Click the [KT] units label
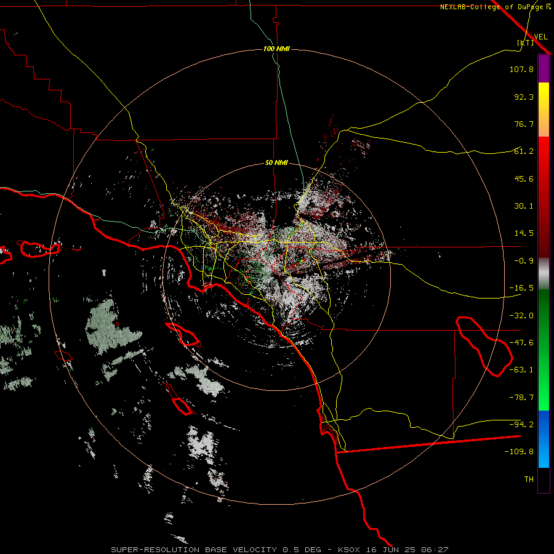Viewport: 554px width, 554px height. 525,42
